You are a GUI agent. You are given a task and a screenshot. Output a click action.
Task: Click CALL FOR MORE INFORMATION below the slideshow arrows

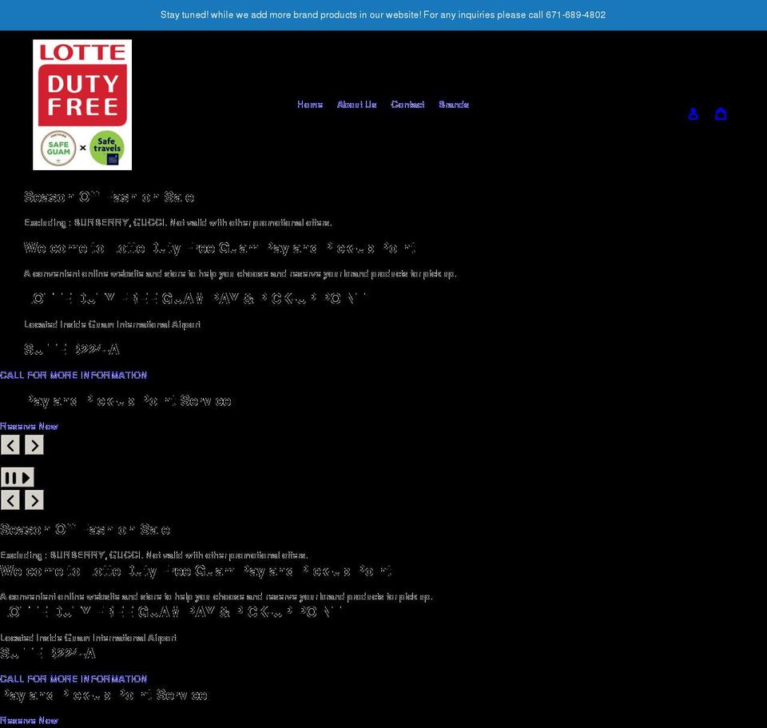[74, 679]
